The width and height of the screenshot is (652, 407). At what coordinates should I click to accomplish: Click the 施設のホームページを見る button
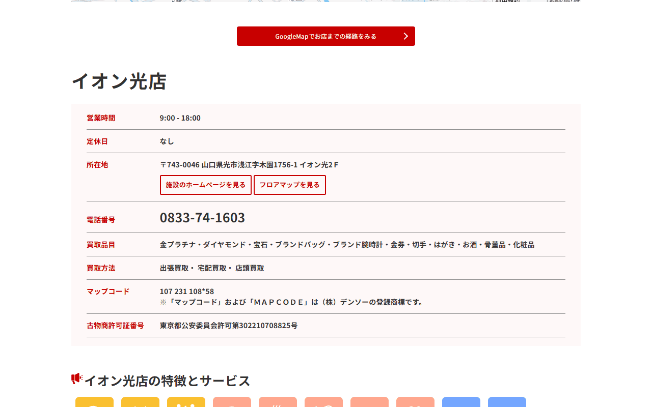[206, 185]
